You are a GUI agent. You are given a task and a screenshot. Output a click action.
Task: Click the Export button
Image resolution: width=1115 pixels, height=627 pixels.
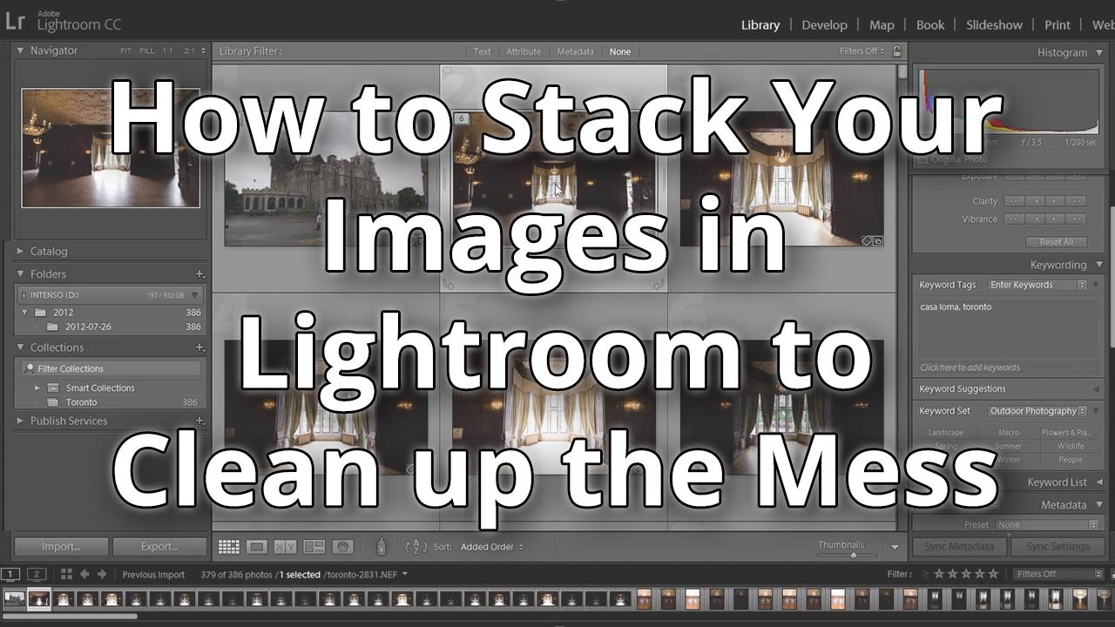click(x=159, y=547)
